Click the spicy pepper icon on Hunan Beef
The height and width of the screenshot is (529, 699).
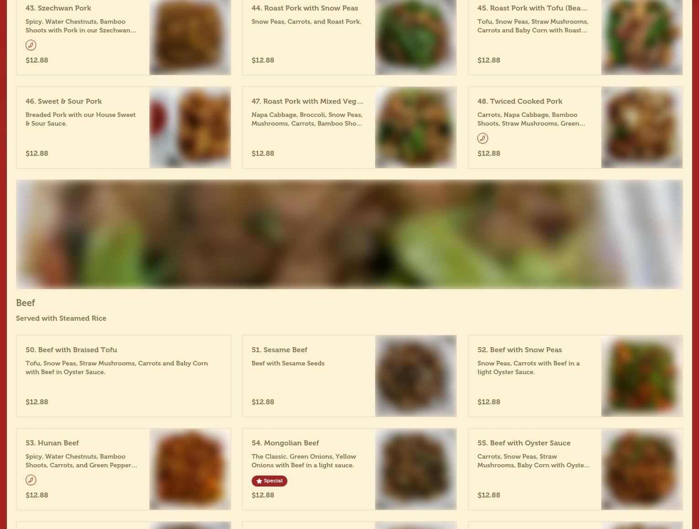31,480
